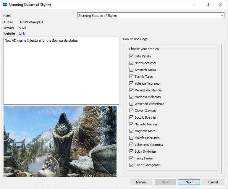Click the version text v1.5
The height and width of the screenshot is (189, 228).
(23, 28)
